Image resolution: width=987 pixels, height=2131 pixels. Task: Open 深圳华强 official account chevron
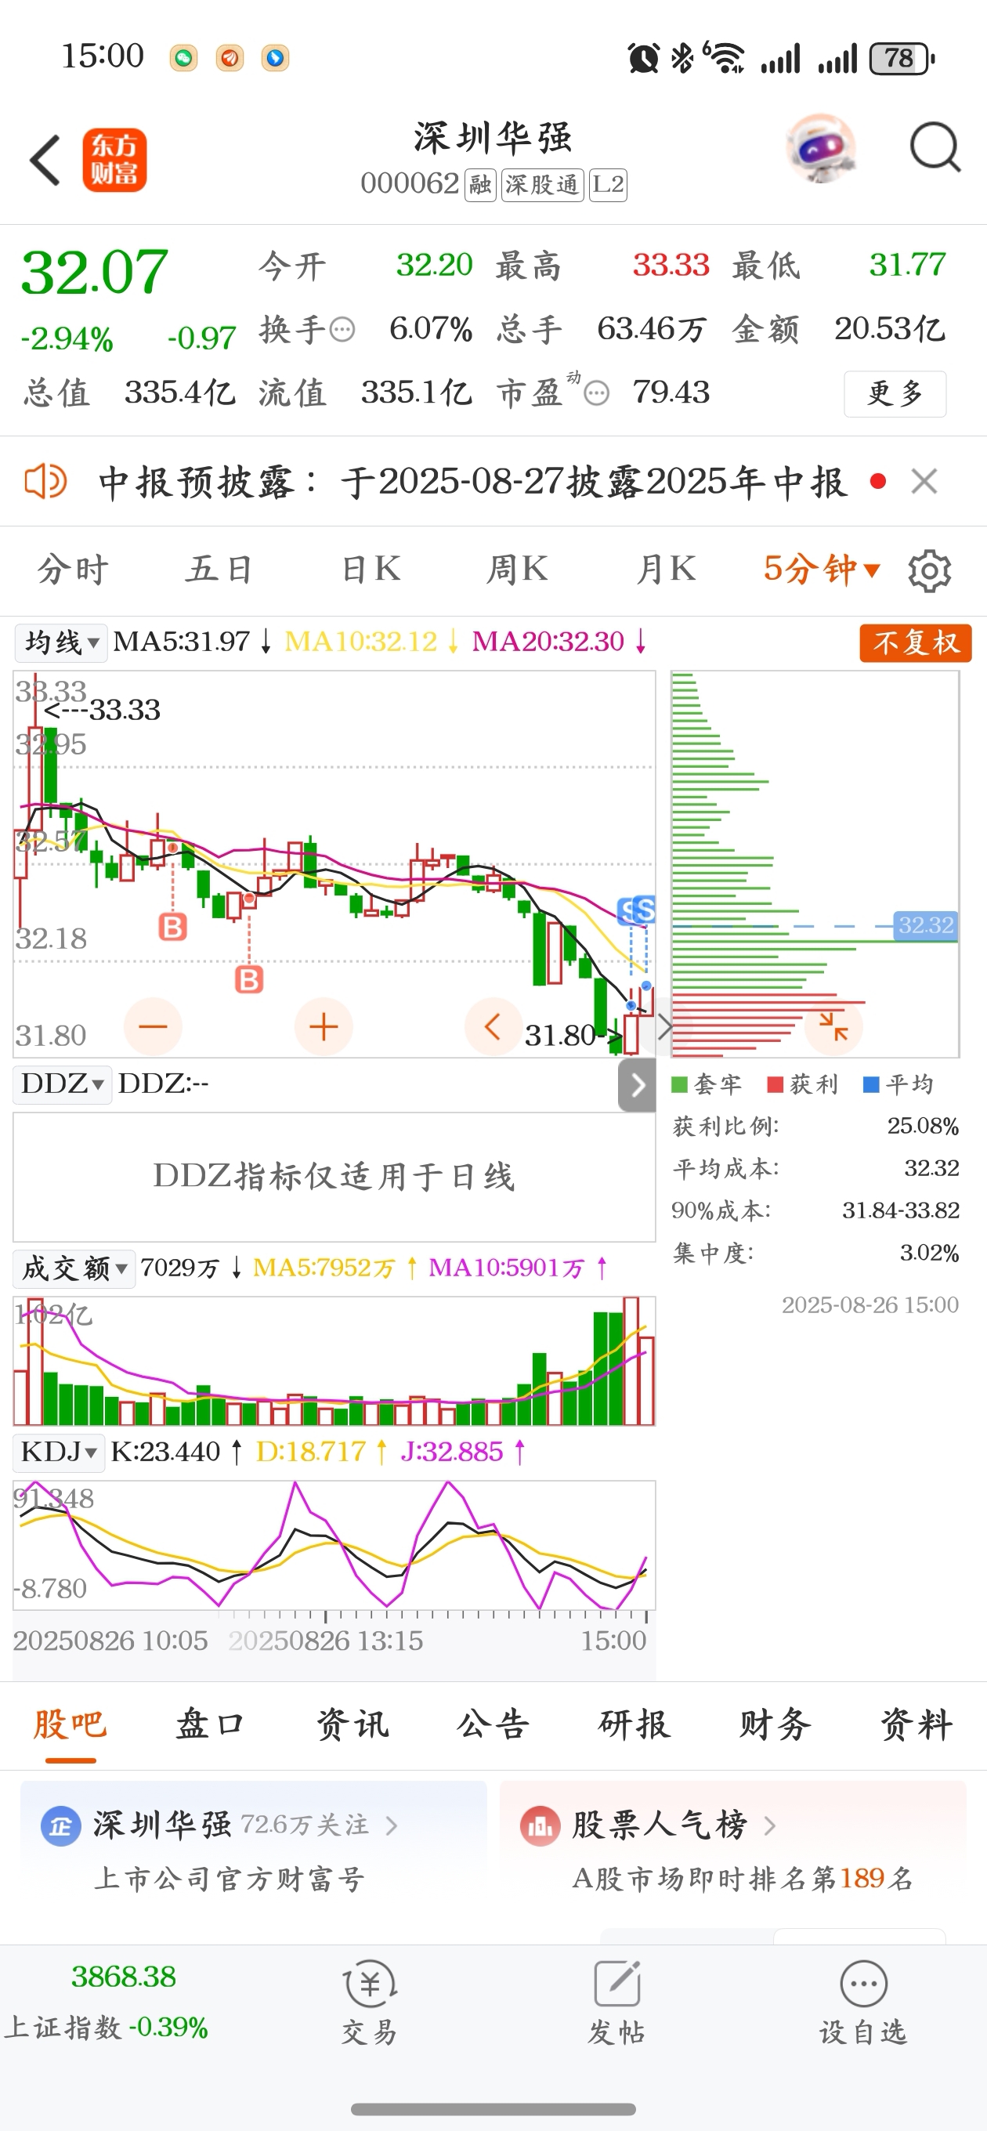(x=392, y=1825)
